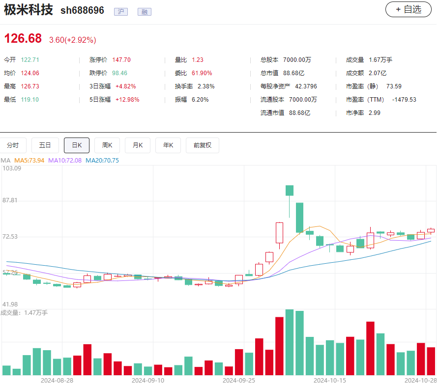Image resolution: width=440 pixels, height=387 pixels.
Task: Click the volume label 成交量: 1.47万手
Action: (24, 313)
